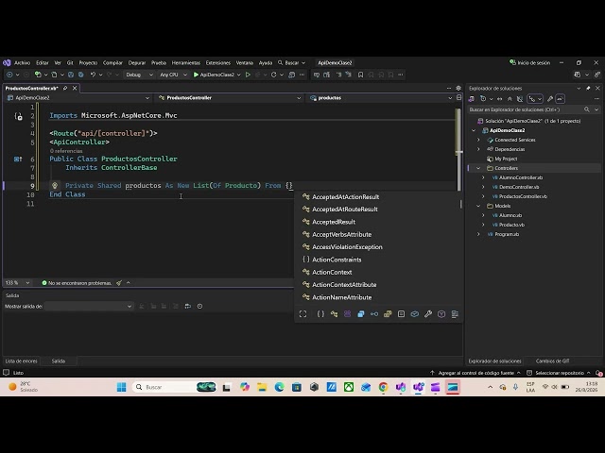The width and height of the screenshot is (605, 453).
Task: Click Inicio de sesión sign-in button
Action: pos(529,63)
